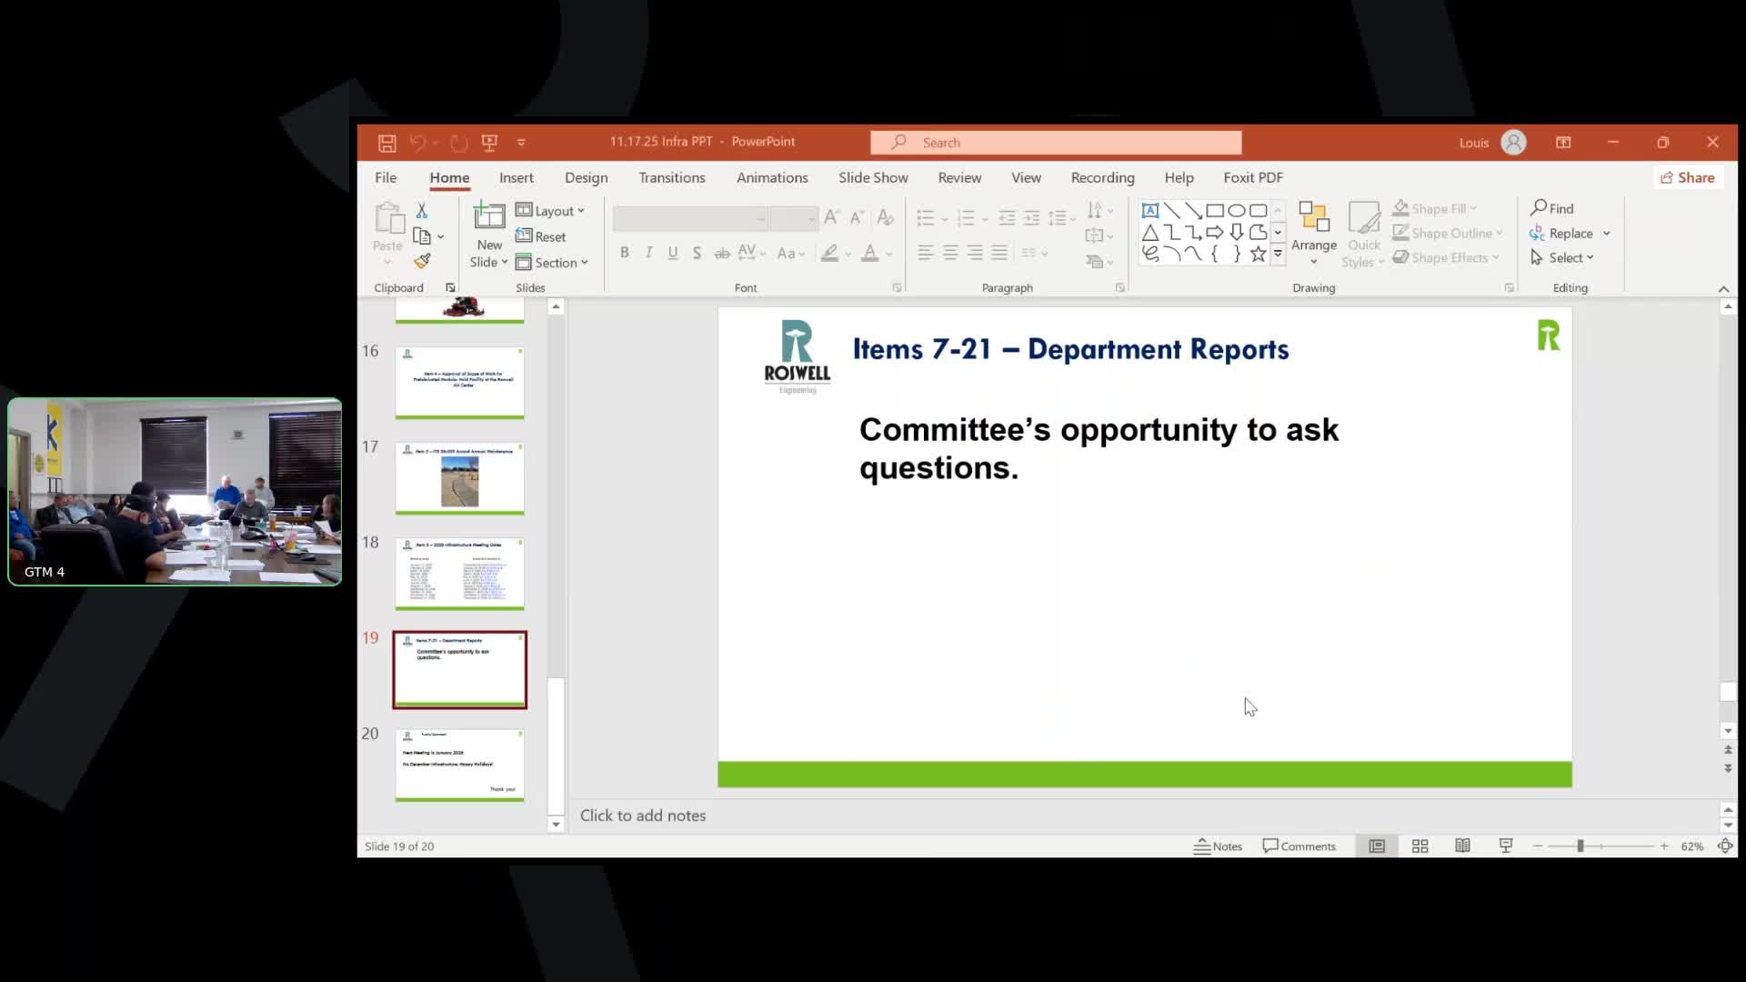Click the Share button
The height and width of the screenshot is (982, 1746).
[1687, 178]
